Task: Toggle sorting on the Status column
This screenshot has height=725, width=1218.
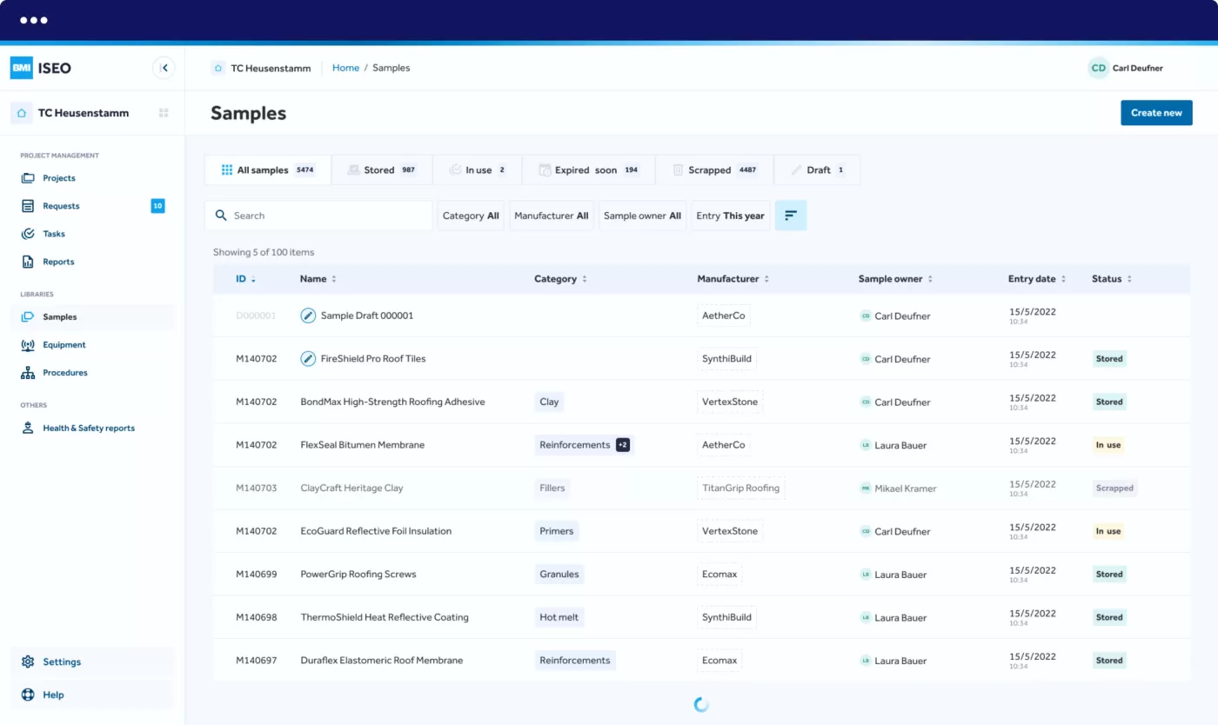Action: pos(1111,279)
